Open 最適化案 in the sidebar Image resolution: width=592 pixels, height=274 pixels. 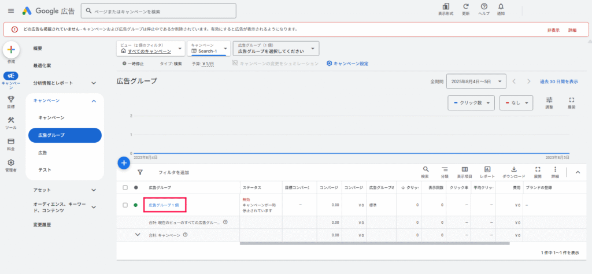pos(42,66)
